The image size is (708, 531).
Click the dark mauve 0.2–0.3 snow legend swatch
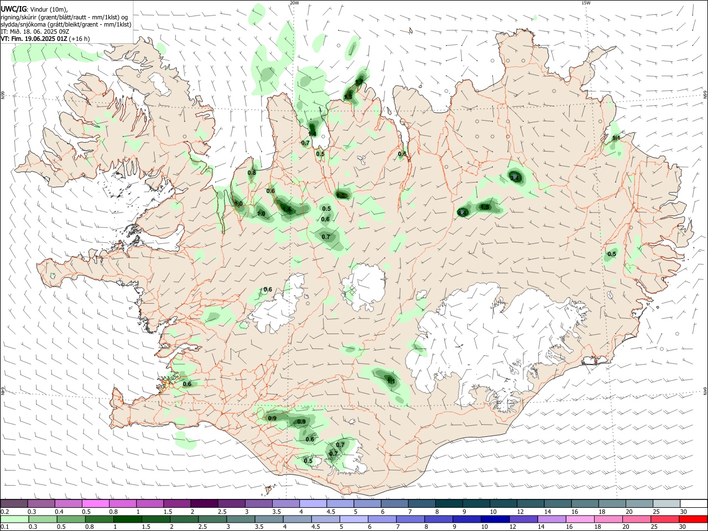(x=15, y=504)
